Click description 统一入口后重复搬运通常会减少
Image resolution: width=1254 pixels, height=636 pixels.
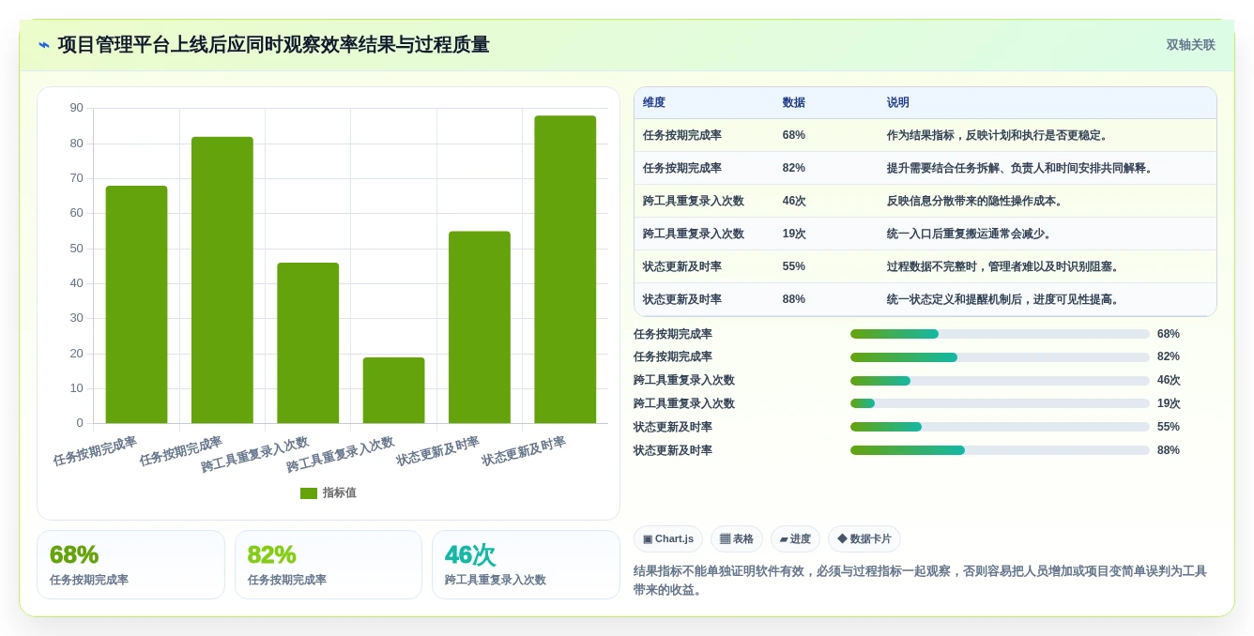(x=970, y=235)
